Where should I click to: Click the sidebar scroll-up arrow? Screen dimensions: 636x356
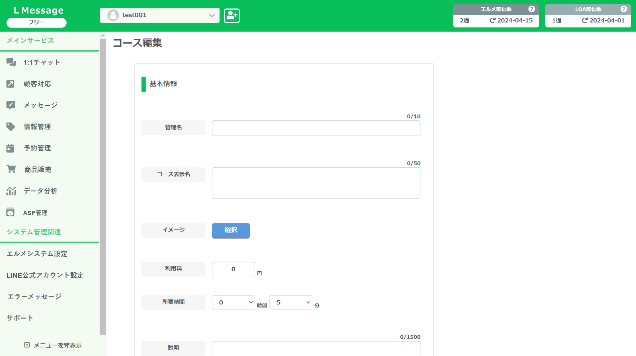(x=103, y=35)
